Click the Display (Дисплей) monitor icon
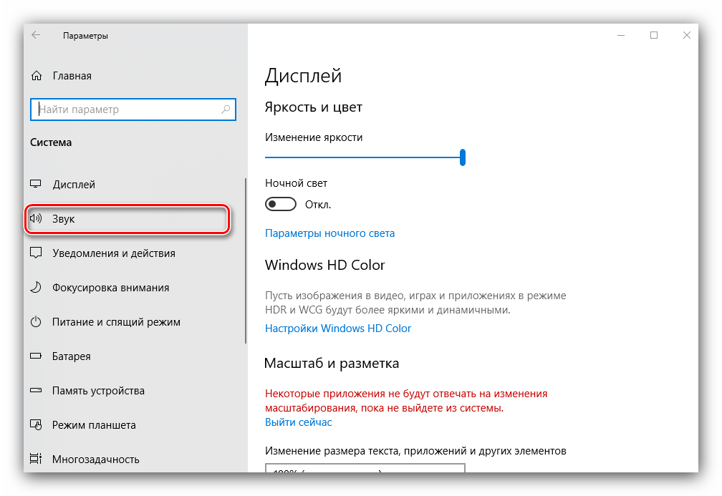This screenshot has height=496, width=722. (37, 185)
